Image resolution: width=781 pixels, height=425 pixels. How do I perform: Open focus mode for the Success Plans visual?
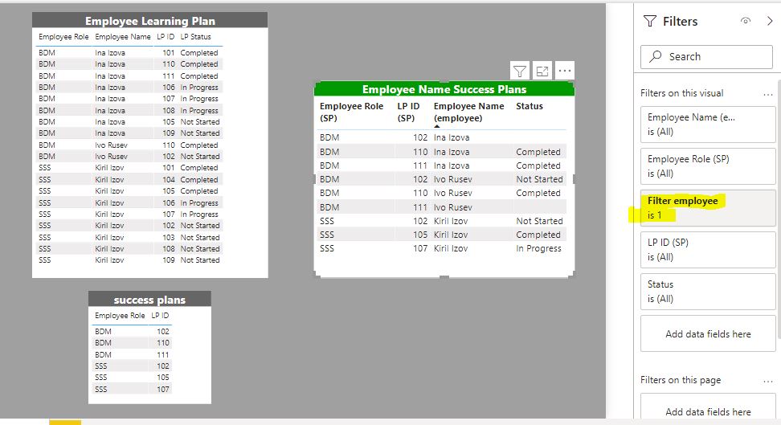coord(542,72)
